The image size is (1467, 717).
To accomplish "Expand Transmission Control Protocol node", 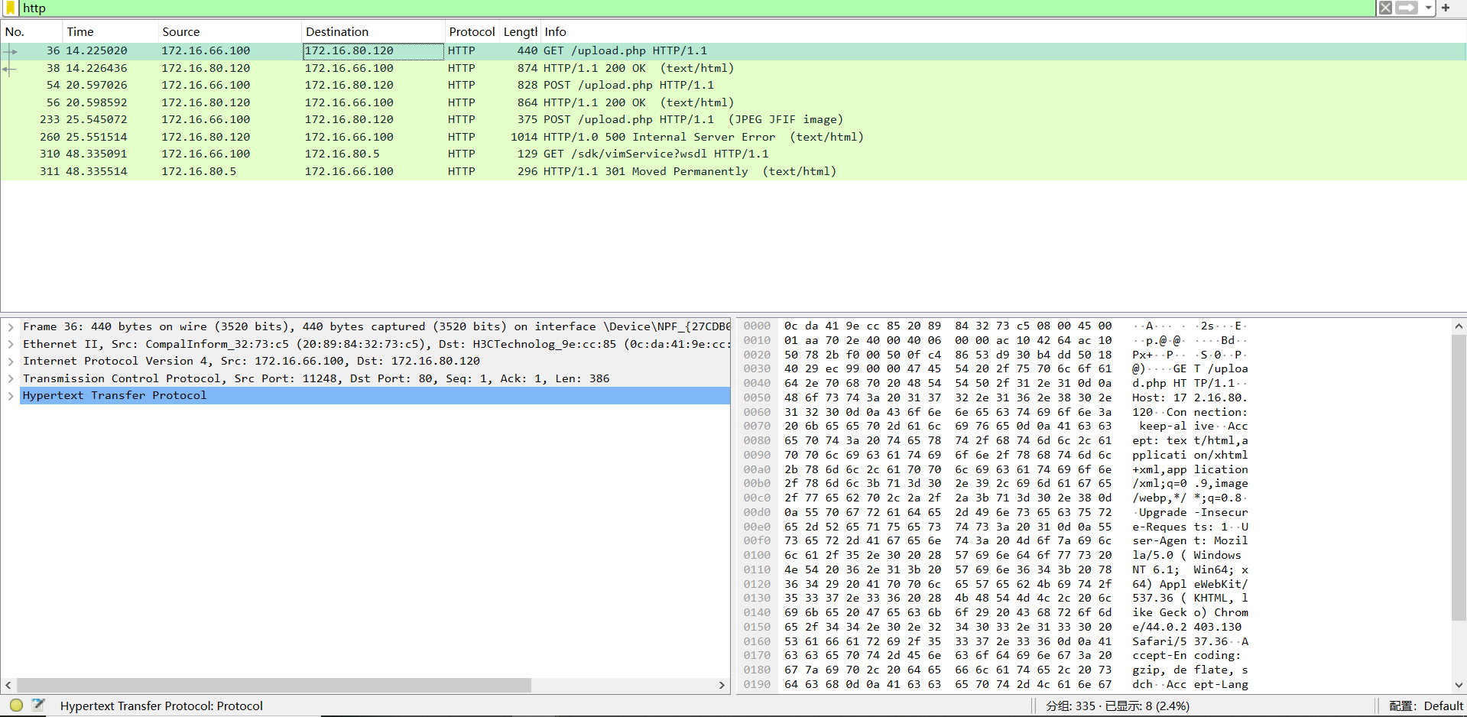I will 11,378.
